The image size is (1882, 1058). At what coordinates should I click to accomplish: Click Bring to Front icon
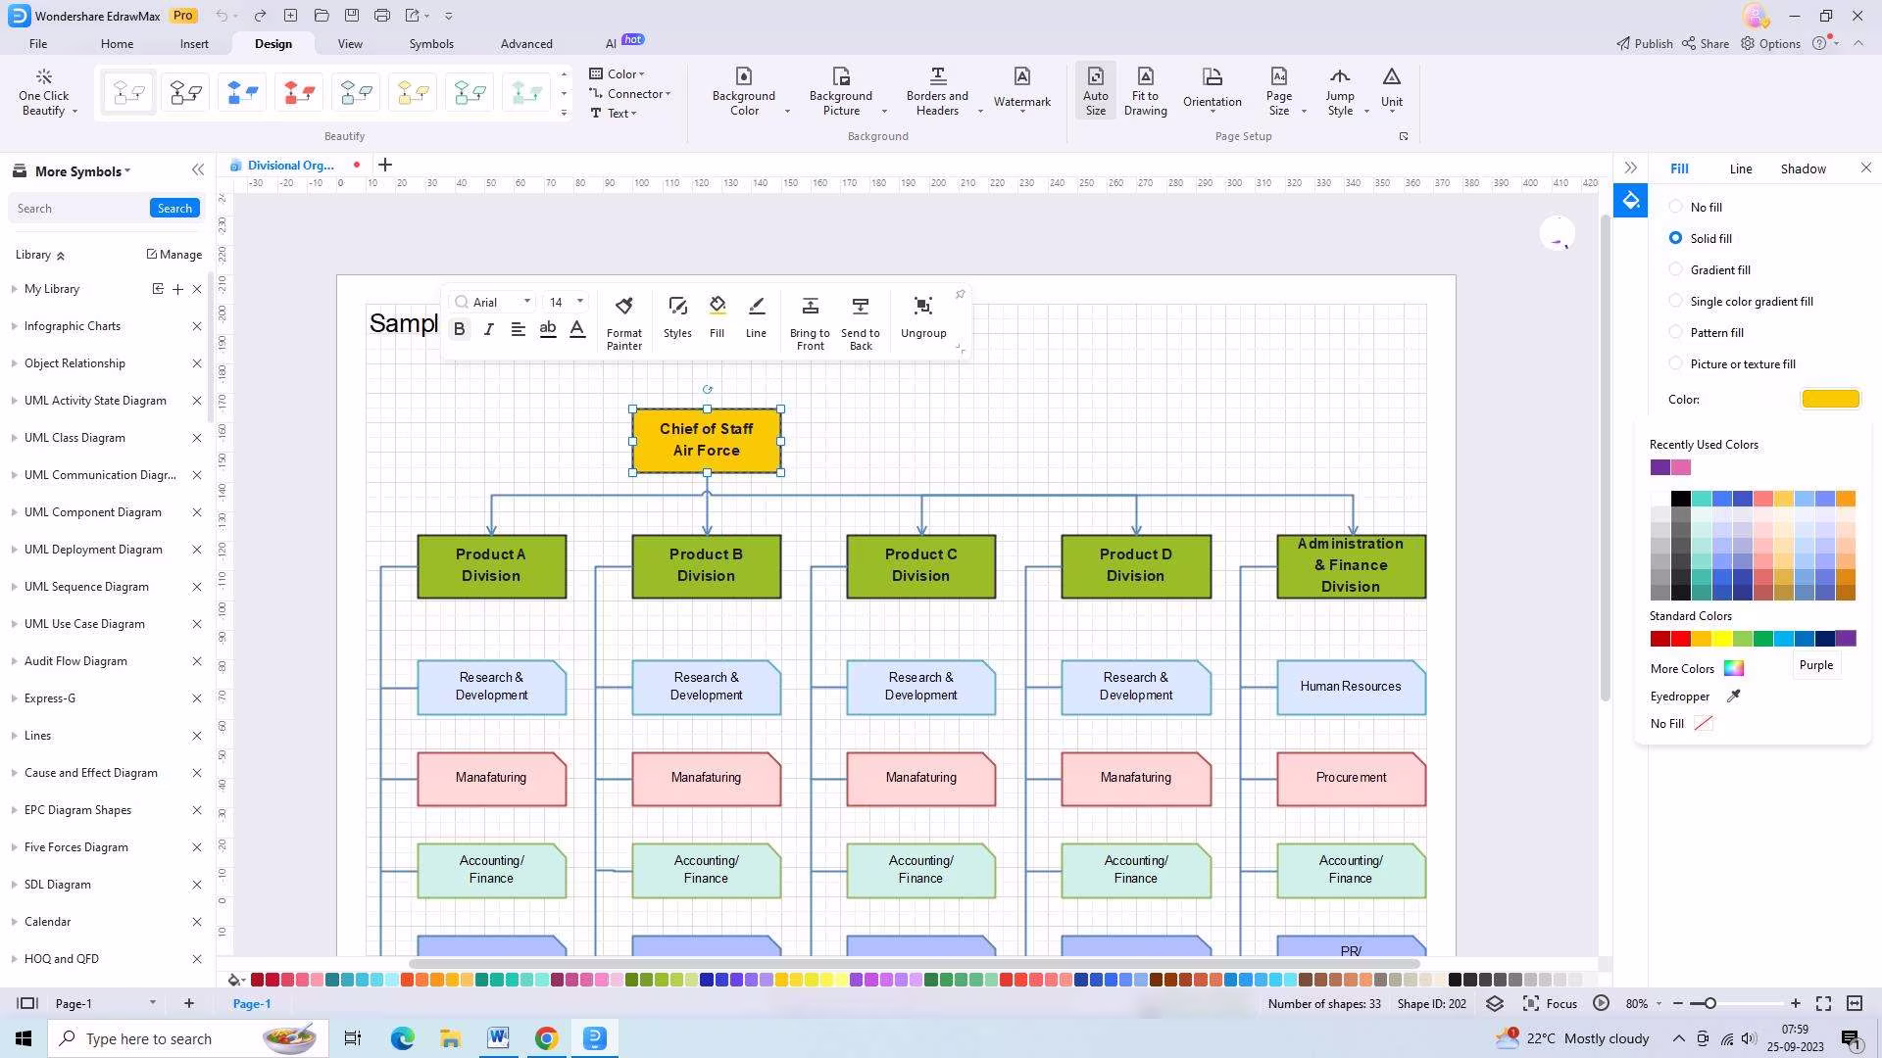pyautogui.click(x=810, y=307)
